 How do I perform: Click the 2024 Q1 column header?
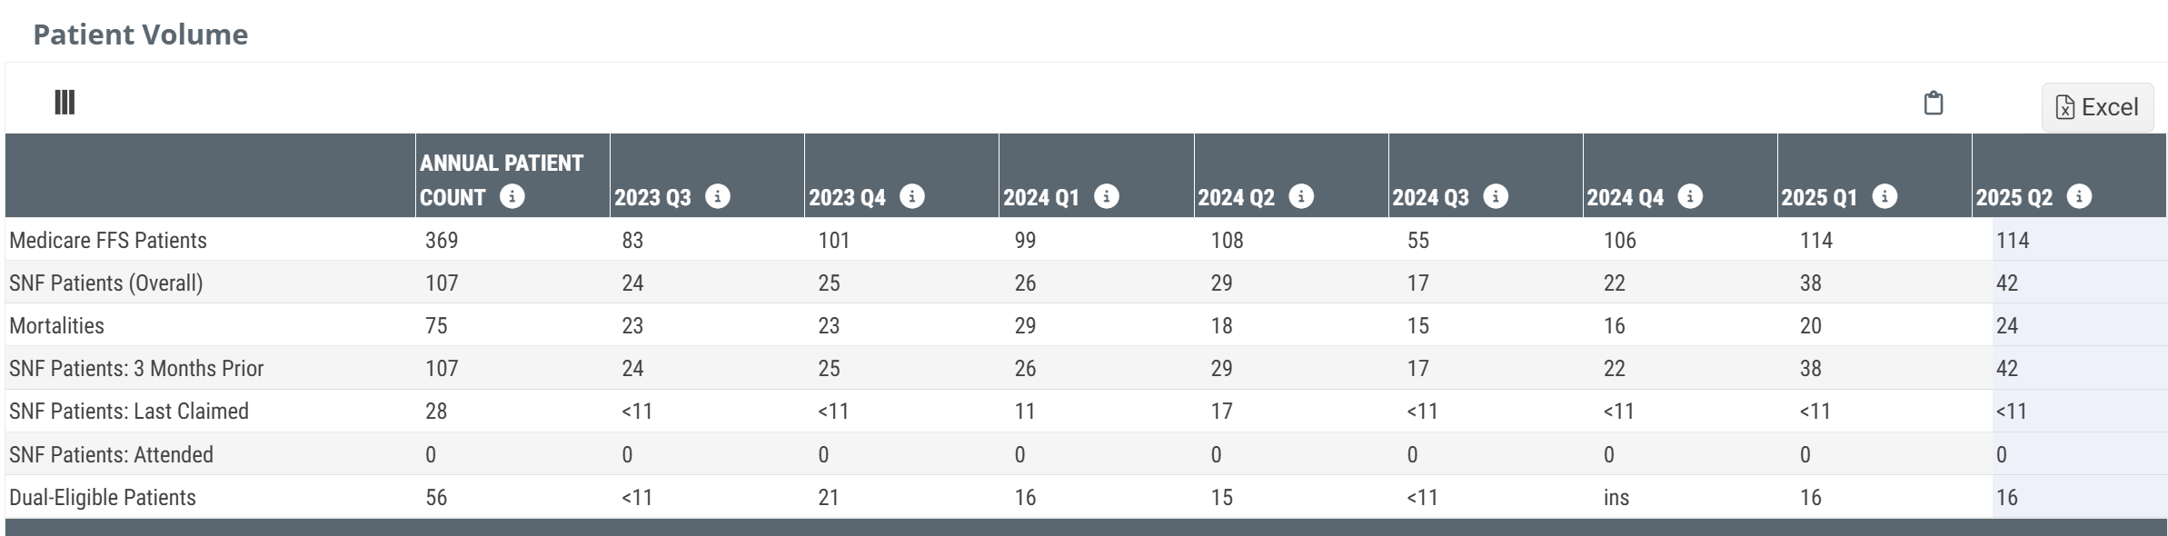[x=1041, y=197]
